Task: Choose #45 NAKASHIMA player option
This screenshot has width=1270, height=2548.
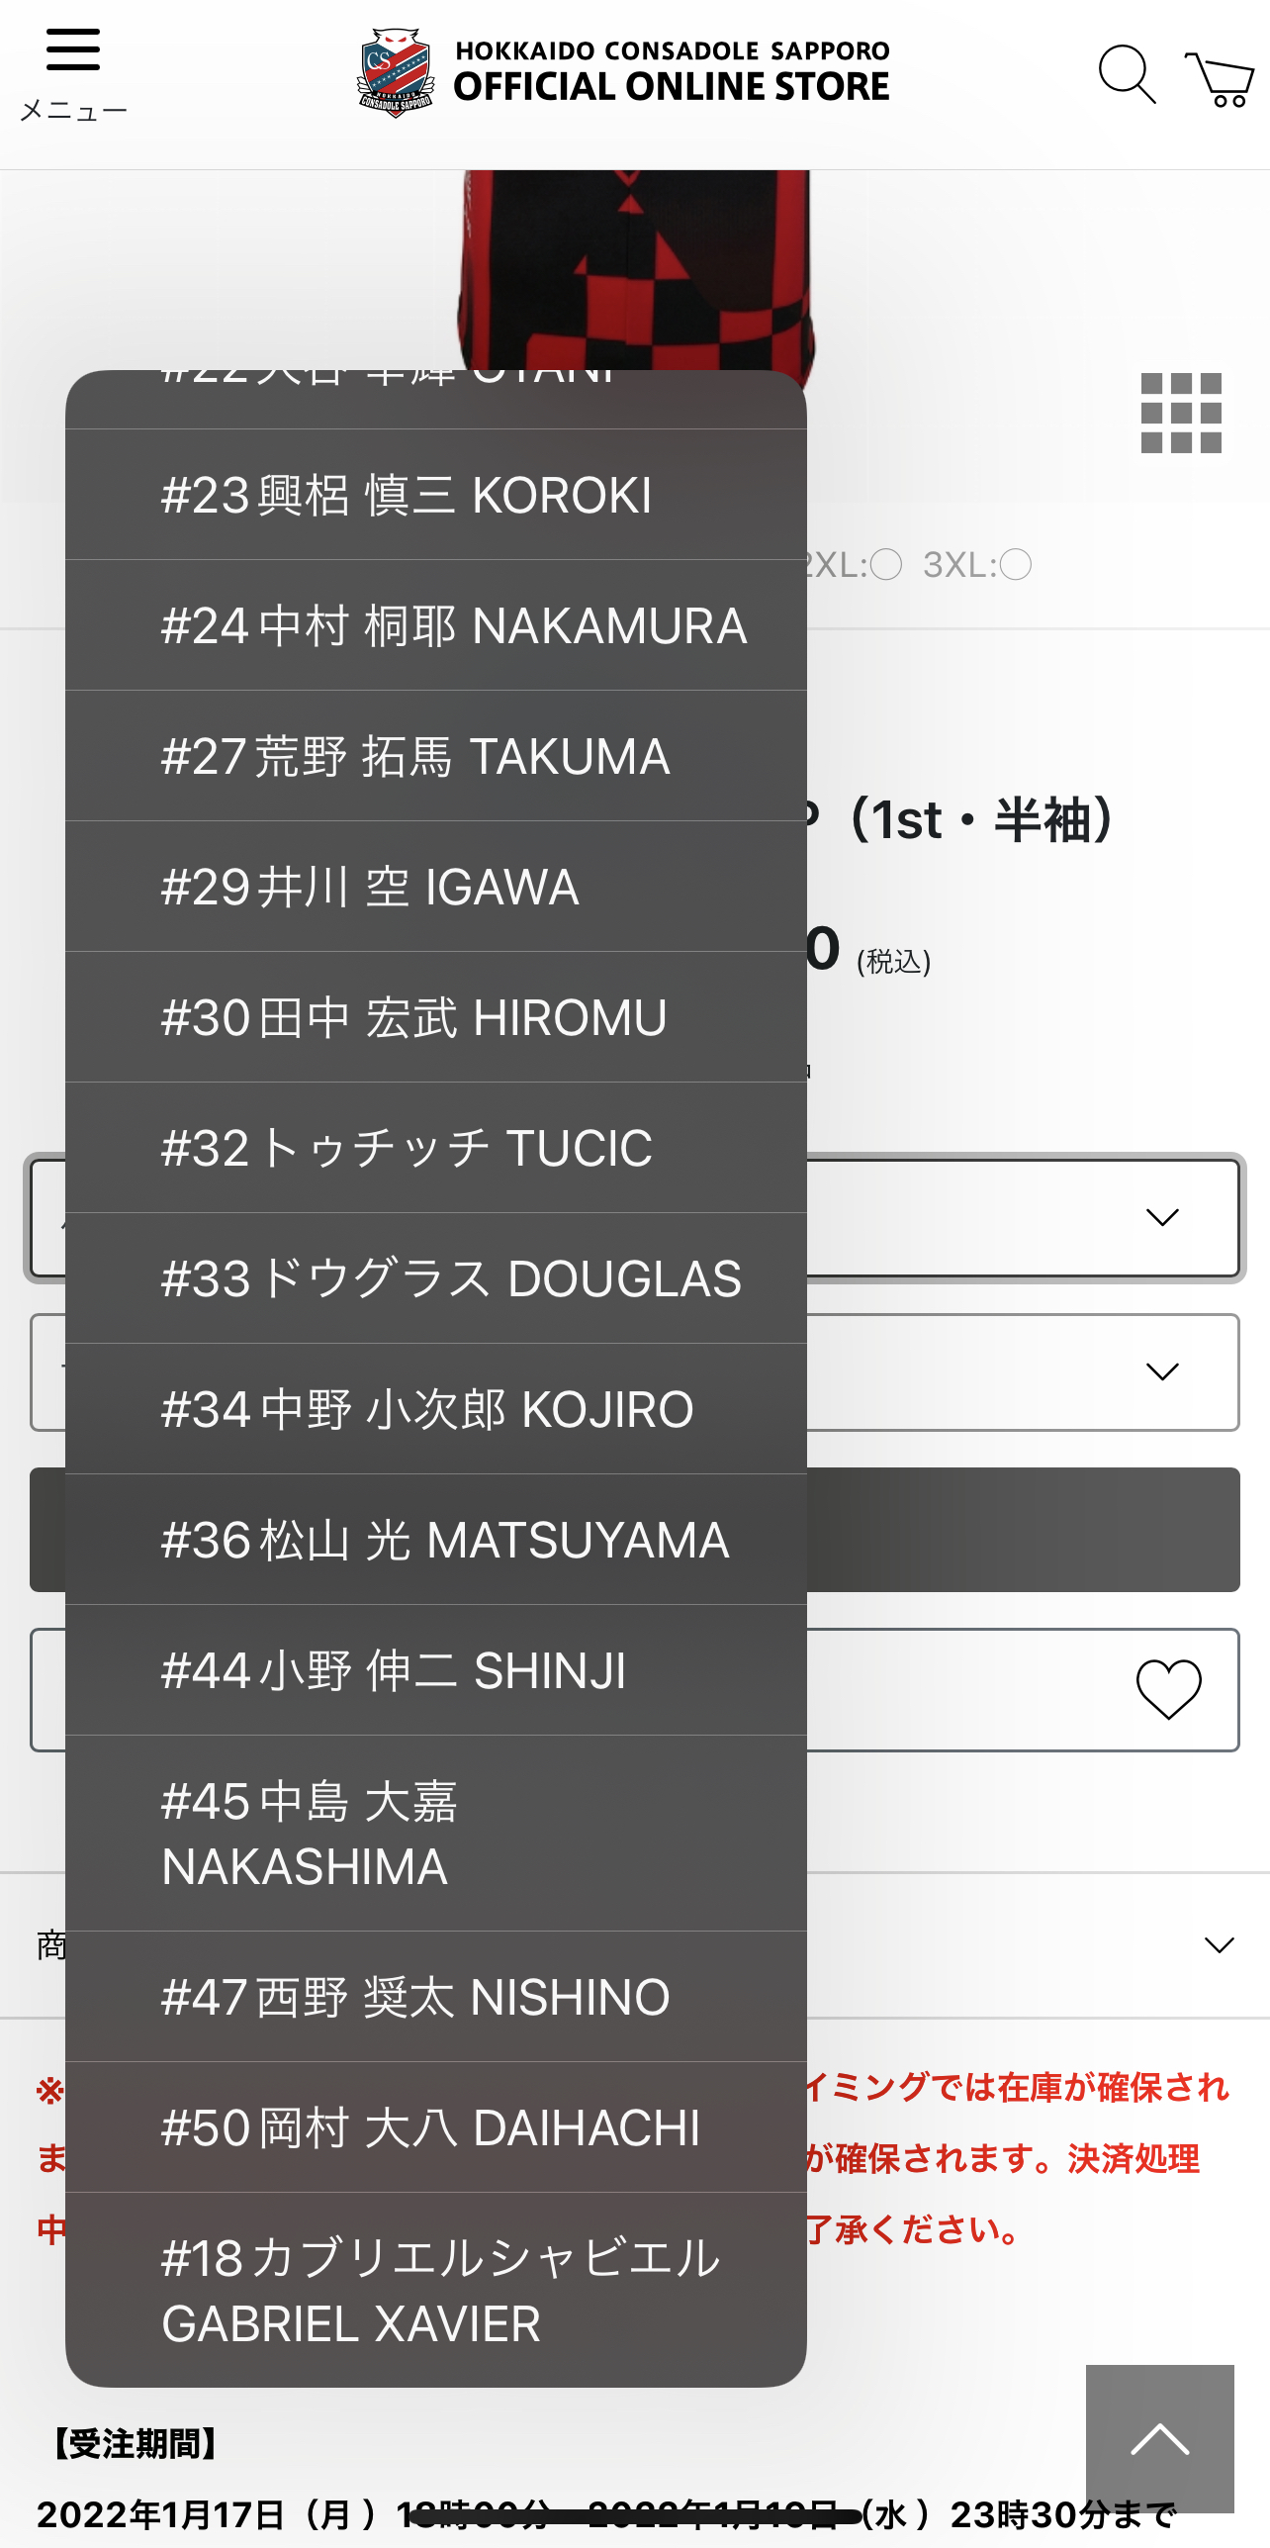Action: pyautogui.click(x=435, y=1833)
